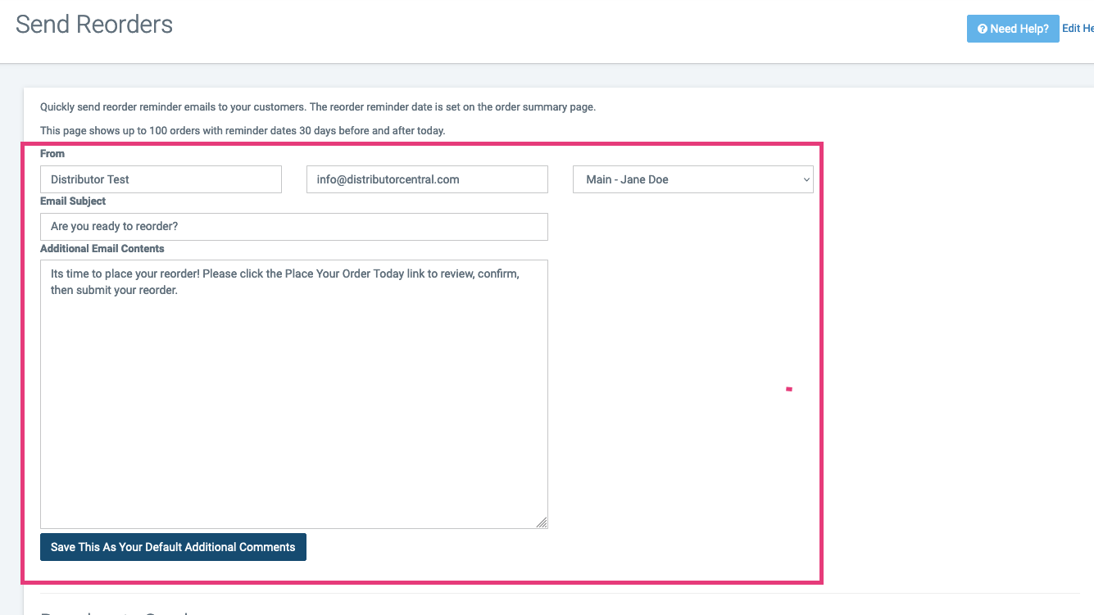Click the 'This page shows up to 100 orders' note
1094x615 pixels.
point(243,130)
